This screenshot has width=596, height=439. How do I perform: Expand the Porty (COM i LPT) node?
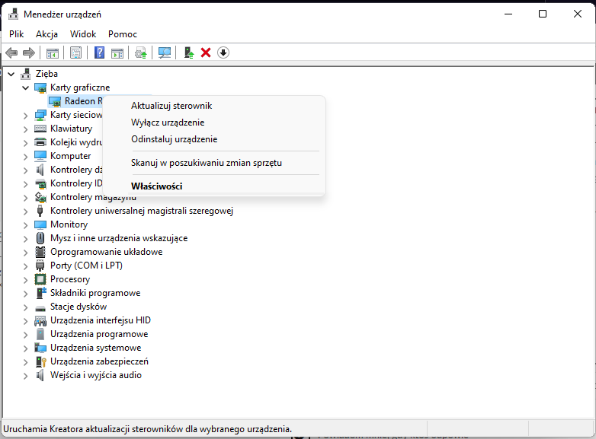25,266
